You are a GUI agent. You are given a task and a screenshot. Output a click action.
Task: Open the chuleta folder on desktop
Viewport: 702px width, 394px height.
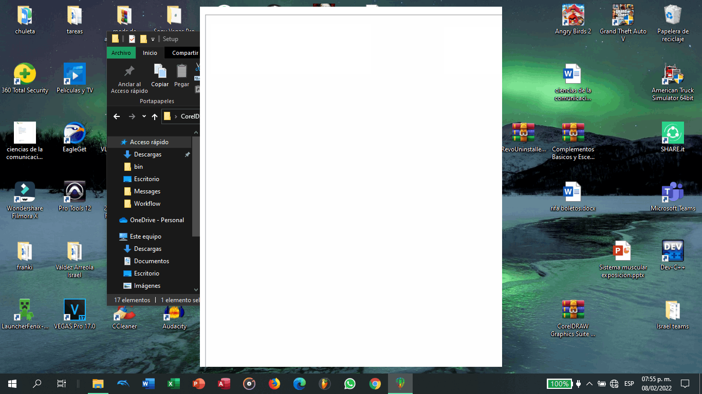pos(25,19)
